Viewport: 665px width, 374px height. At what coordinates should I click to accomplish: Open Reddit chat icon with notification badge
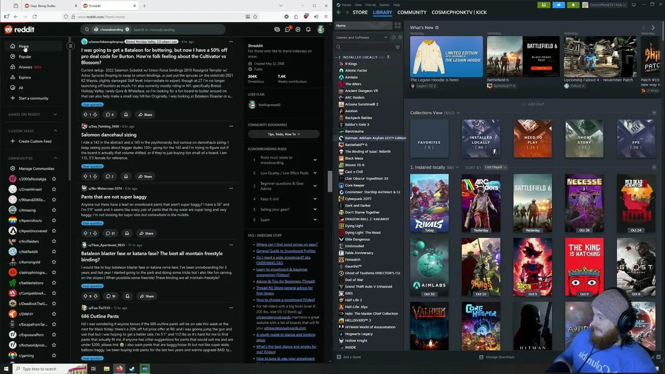click(x=287, y=30)
